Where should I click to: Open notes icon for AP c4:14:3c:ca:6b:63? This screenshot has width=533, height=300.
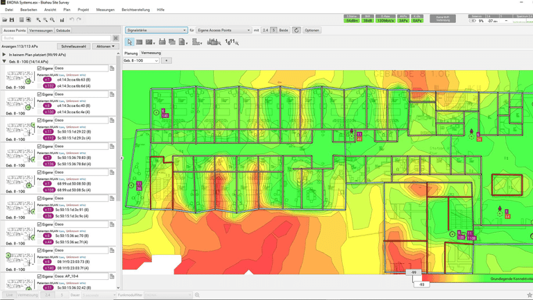[x=112, y=68]
